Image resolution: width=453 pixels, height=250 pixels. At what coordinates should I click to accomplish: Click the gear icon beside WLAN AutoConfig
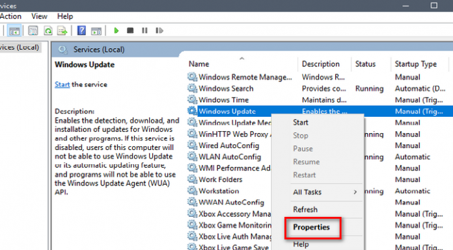pos(192,156)
